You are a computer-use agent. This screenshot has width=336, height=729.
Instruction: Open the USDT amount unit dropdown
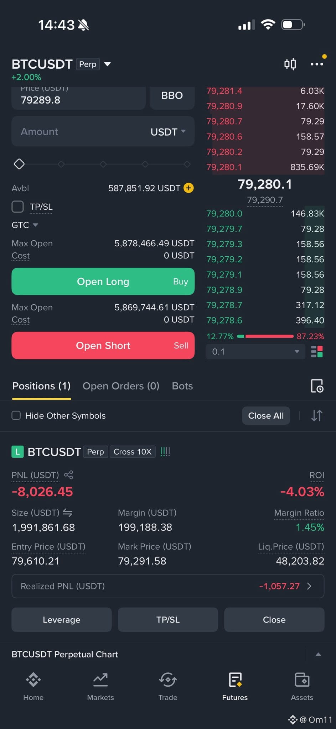pyautogui.click(x=168, y=132)
